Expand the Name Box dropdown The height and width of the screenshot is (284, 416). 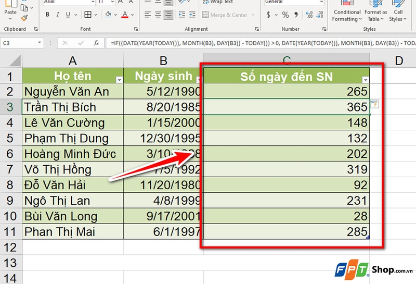(x=40, y=43)
